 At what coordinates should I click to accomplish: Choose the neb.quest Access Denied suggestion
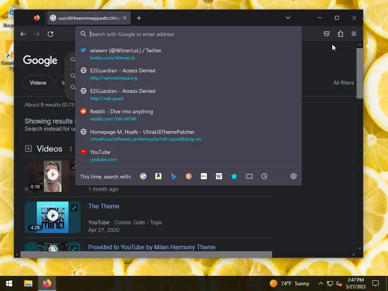[x=189, y=94]
